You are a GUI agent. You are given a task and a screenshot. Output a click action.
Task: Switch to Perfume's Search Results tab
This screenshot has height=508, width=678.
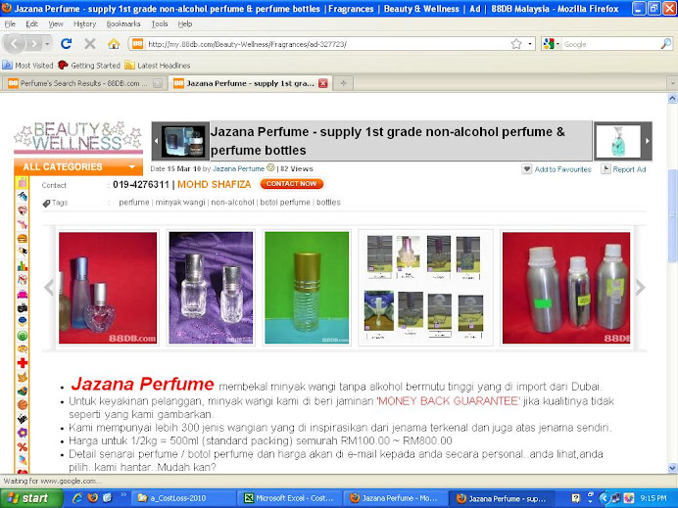coord(84,83)
